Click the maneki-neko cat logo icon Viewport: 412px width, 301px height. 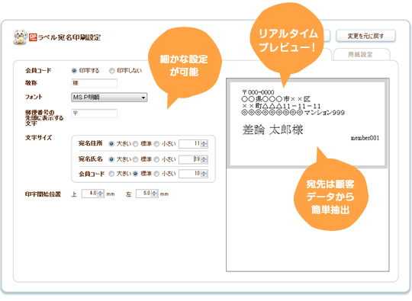(x=21, y=37)
